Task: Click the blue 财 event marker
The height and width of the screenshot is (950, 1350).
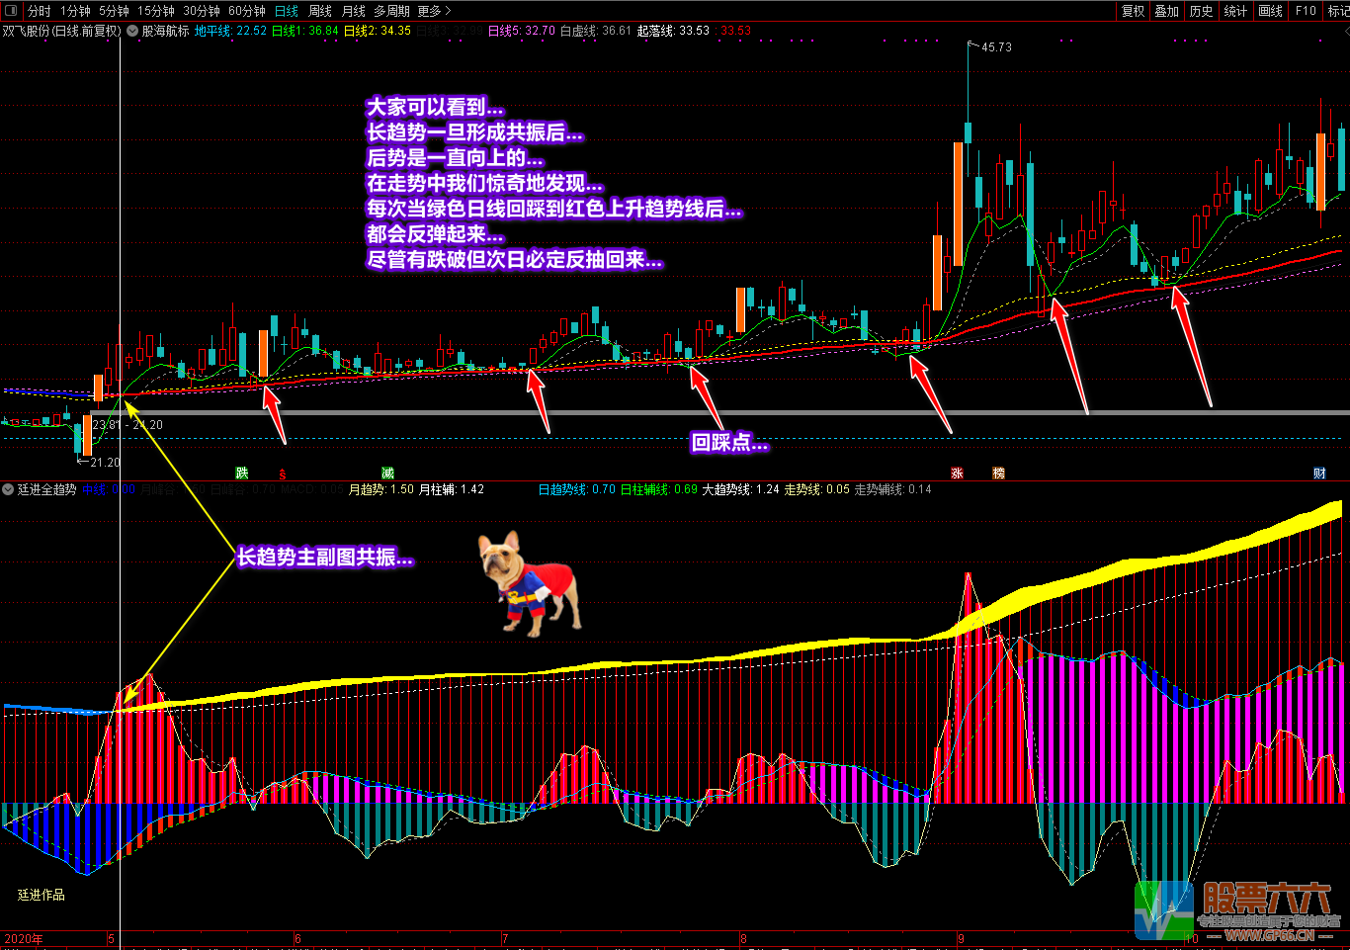Action: (x=1319, y=474)
